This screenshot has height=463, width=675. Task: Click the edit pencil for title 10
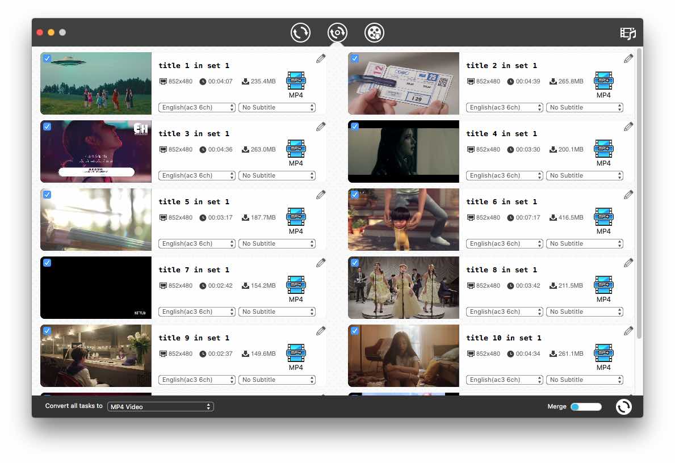(x=628, y=331)
